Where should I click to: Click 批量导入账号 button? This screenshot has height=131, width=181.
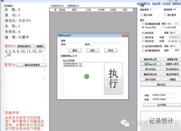[x=172, y=64]
